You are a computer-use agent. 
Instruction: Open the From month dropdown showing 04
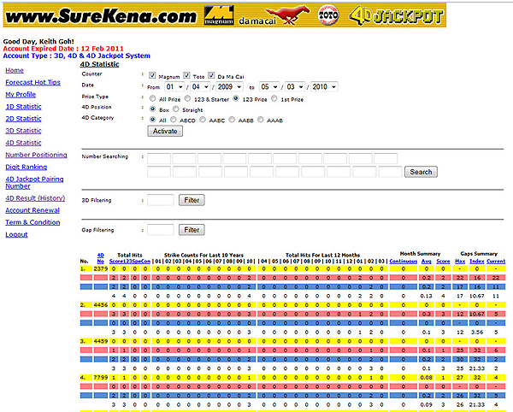point(200,86)
